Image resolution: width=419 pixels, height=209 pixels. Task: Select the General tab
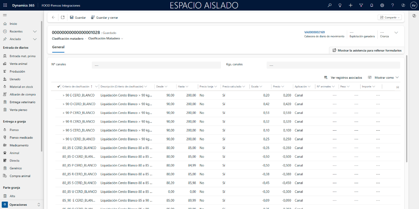pyautogui.click(x=58, y=47)
